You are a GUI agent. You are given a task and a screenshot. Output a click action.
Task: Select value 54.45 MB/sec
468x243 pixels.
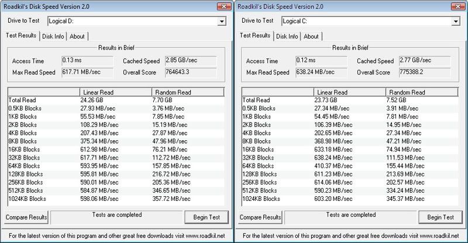tap(332, 117)
